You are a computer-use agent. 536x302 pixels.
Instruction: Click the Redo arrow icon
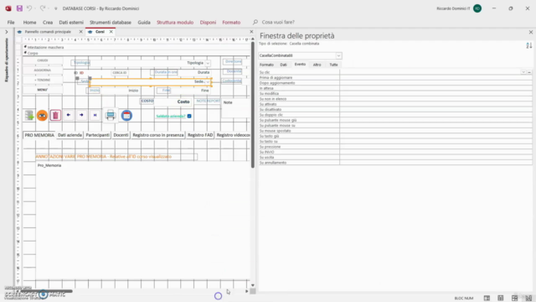(x=43, y=8)
